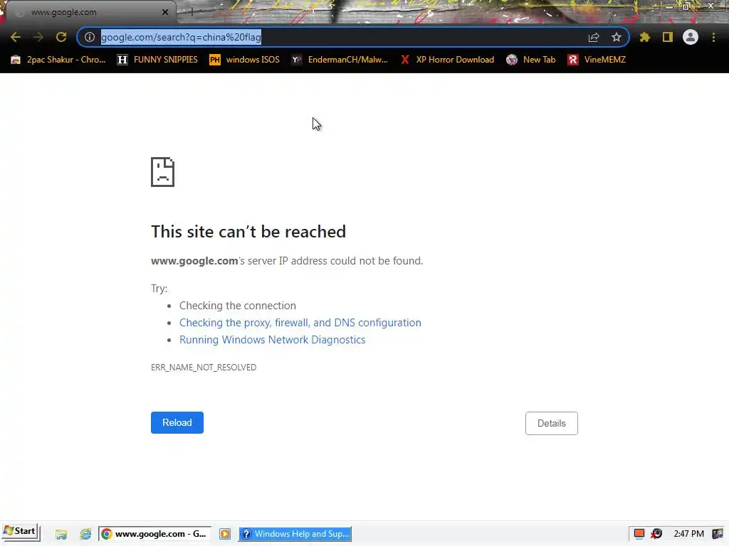Share this page icon in address bar
Viewport: 729px width, 546px height.
594,37
